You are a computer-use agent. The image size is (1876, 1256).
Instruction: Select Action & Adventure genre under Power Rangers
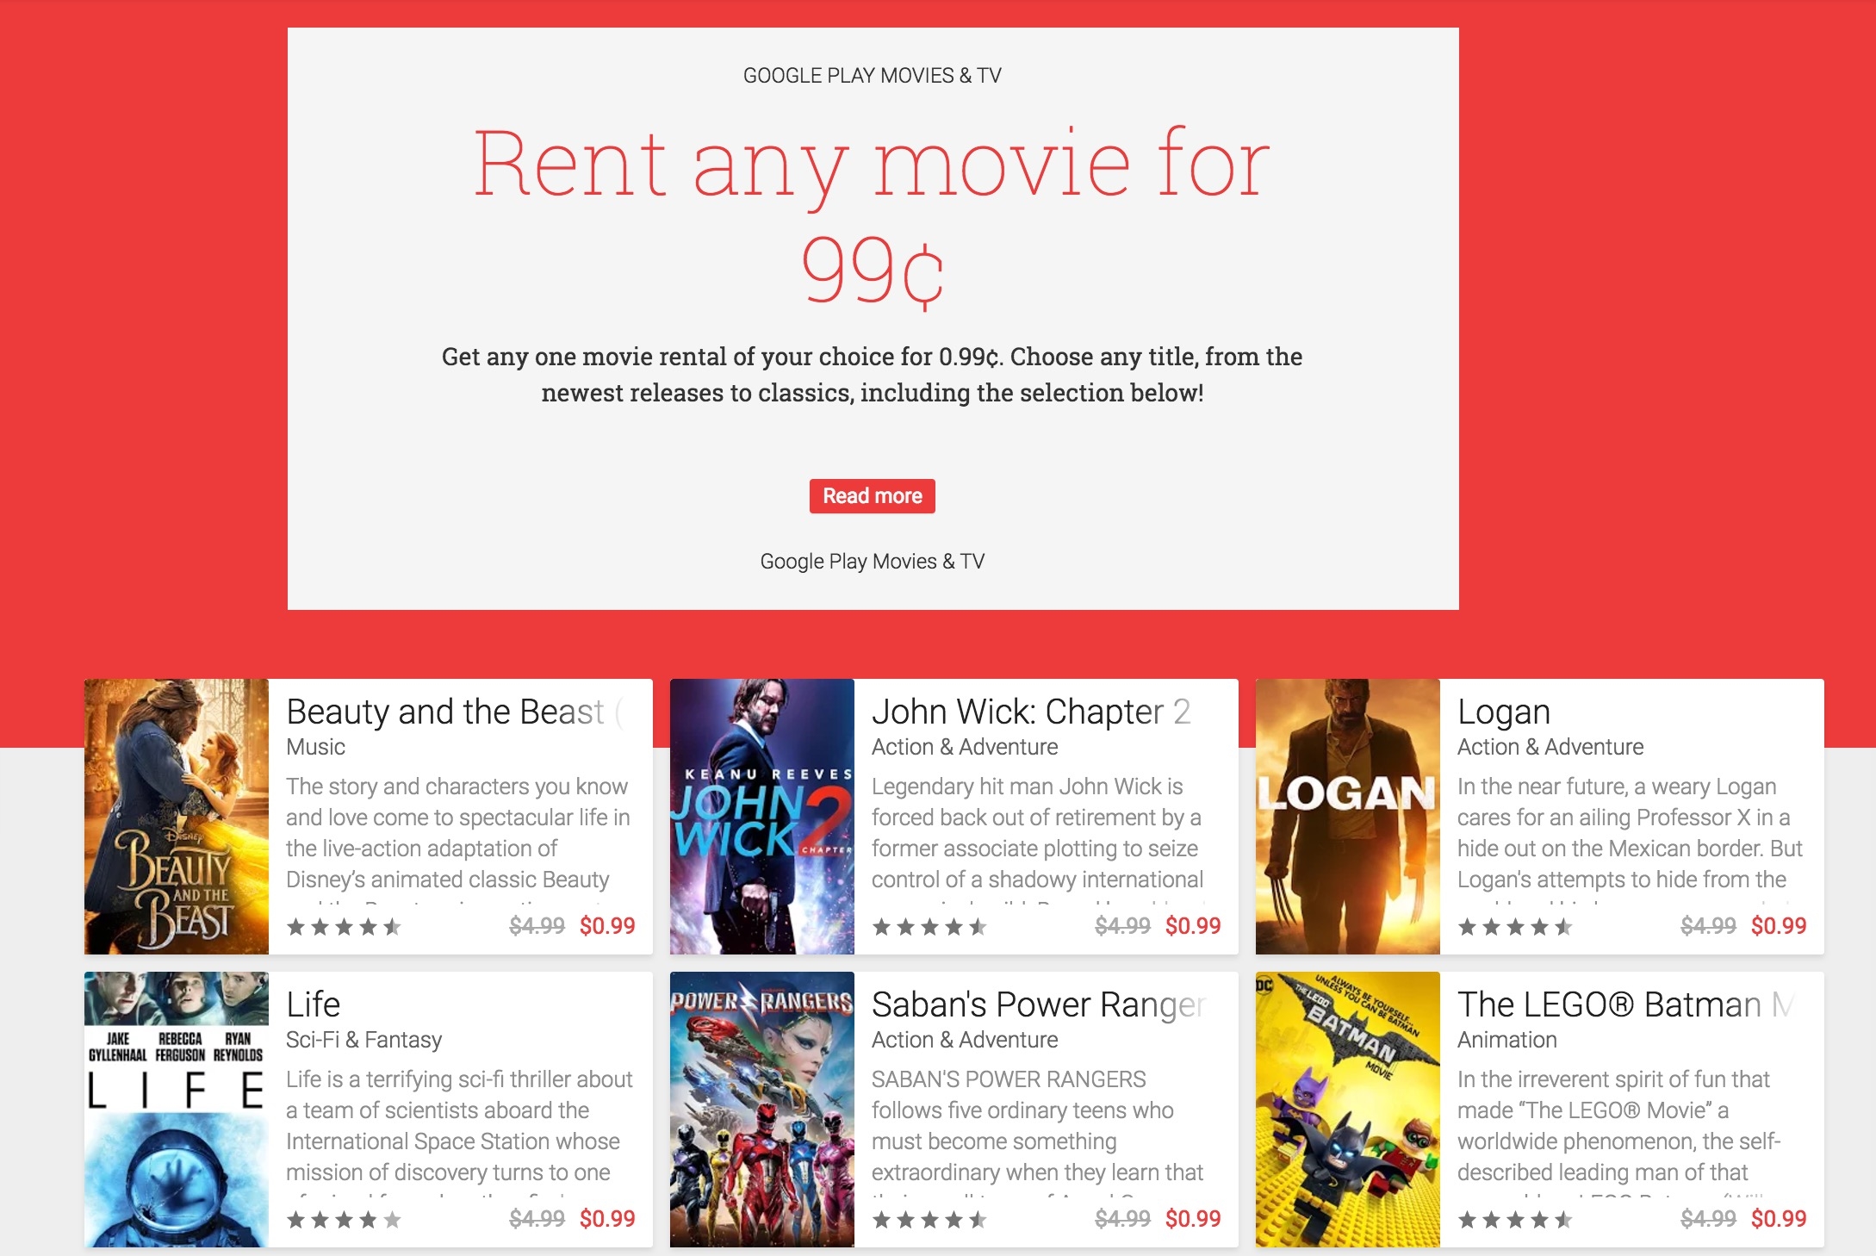(965, 1040)
